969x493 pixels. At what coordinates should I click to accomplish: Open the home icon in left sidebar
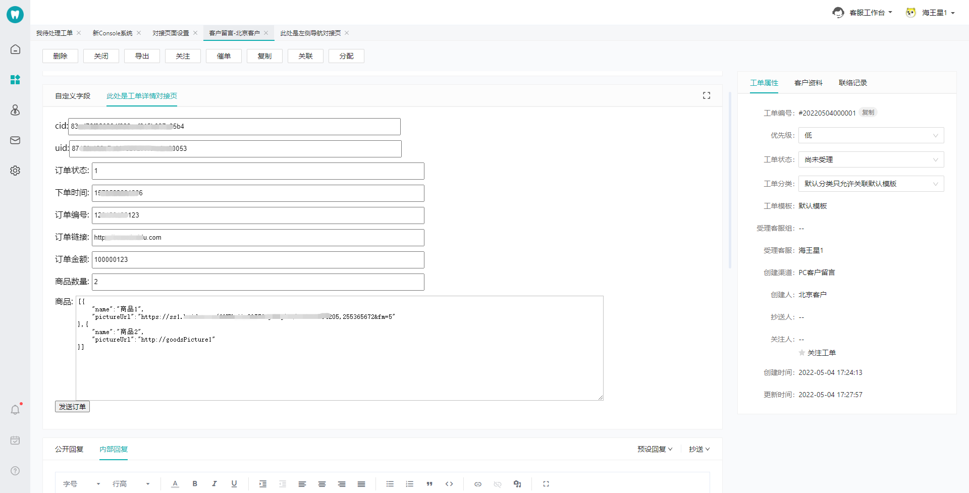(x=15, y=49)
